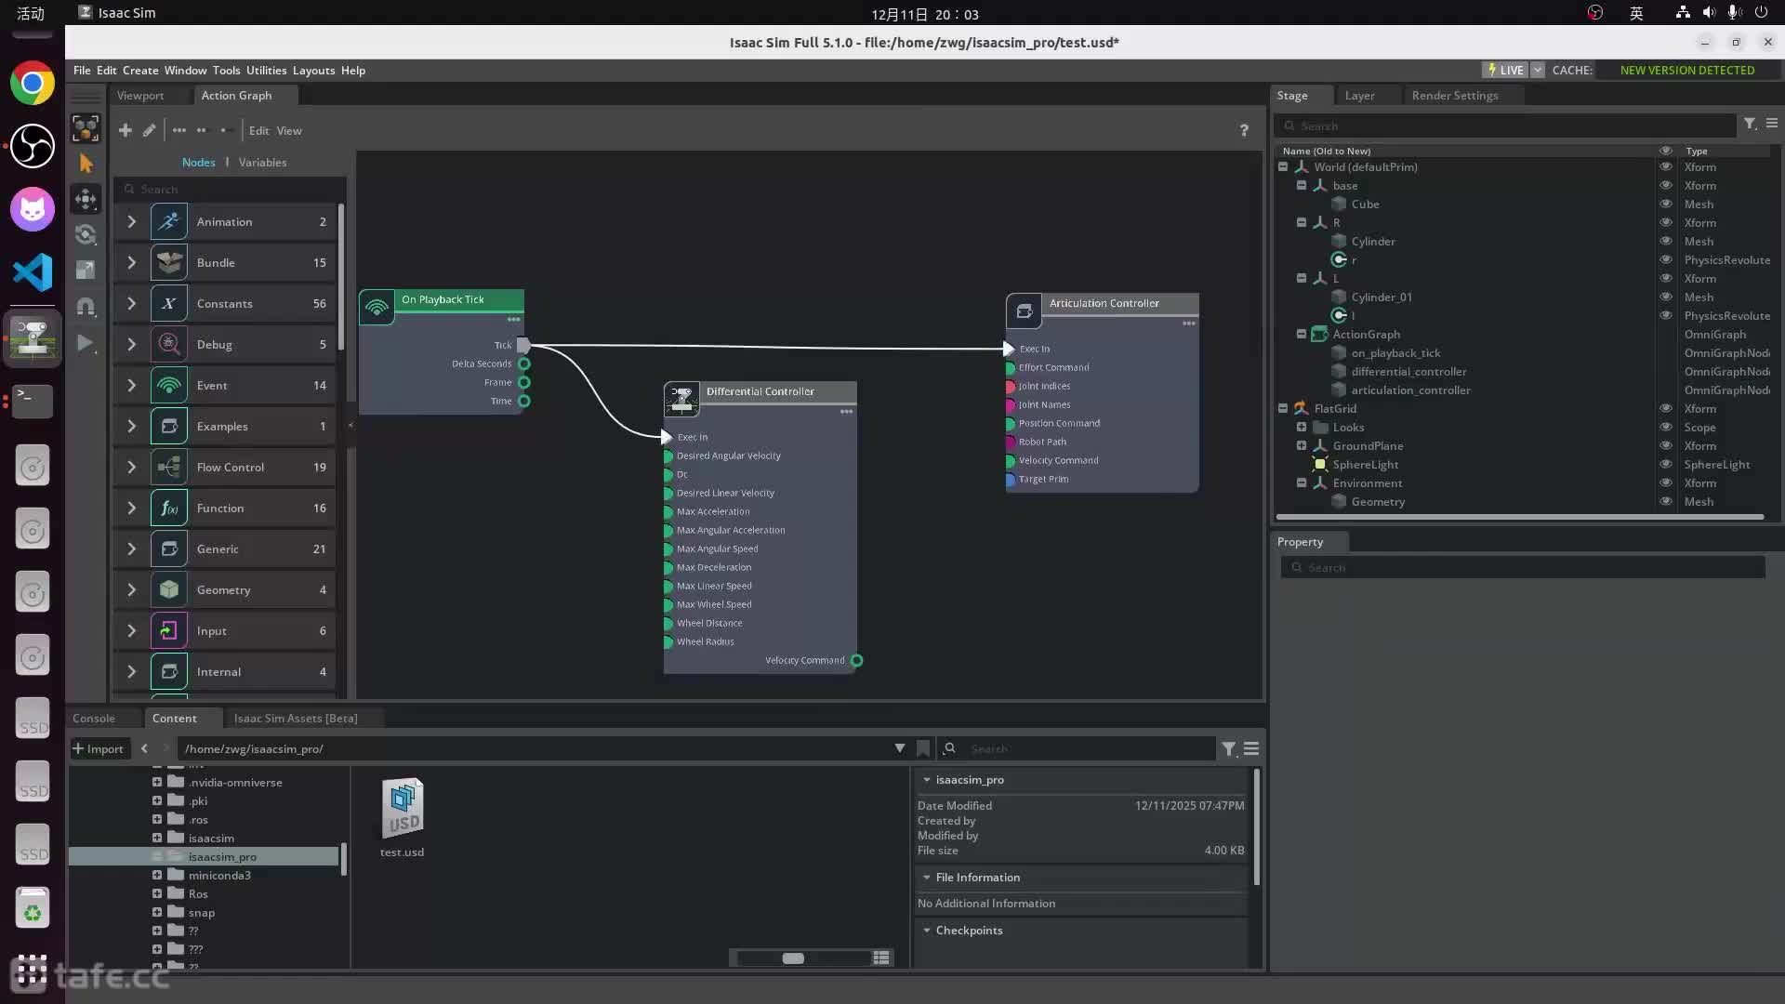Adjust the thumbnail size slider

pyautogui.click(x=793, y=958)
